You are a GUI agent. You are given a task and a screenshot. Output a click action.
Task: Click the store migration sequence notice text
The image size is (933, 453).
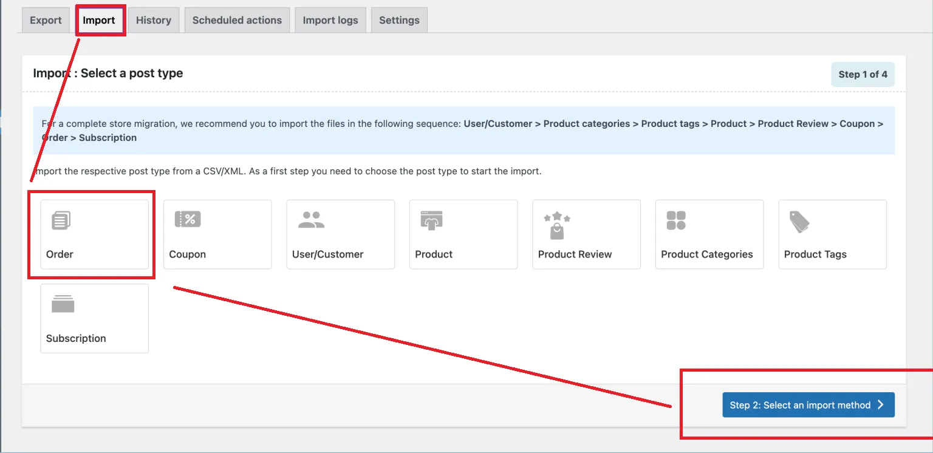tap(462, 131)
